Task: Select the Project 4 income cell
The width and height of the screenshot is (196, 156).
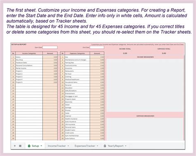Action: 29,79
